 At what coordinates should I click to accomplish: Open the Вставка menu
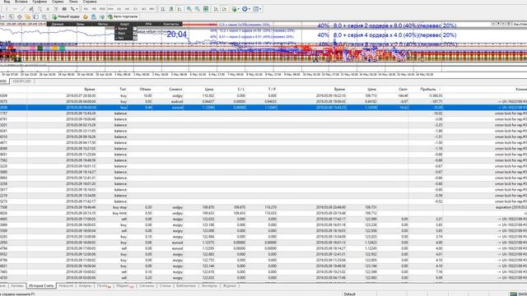(x=21, y=2)
